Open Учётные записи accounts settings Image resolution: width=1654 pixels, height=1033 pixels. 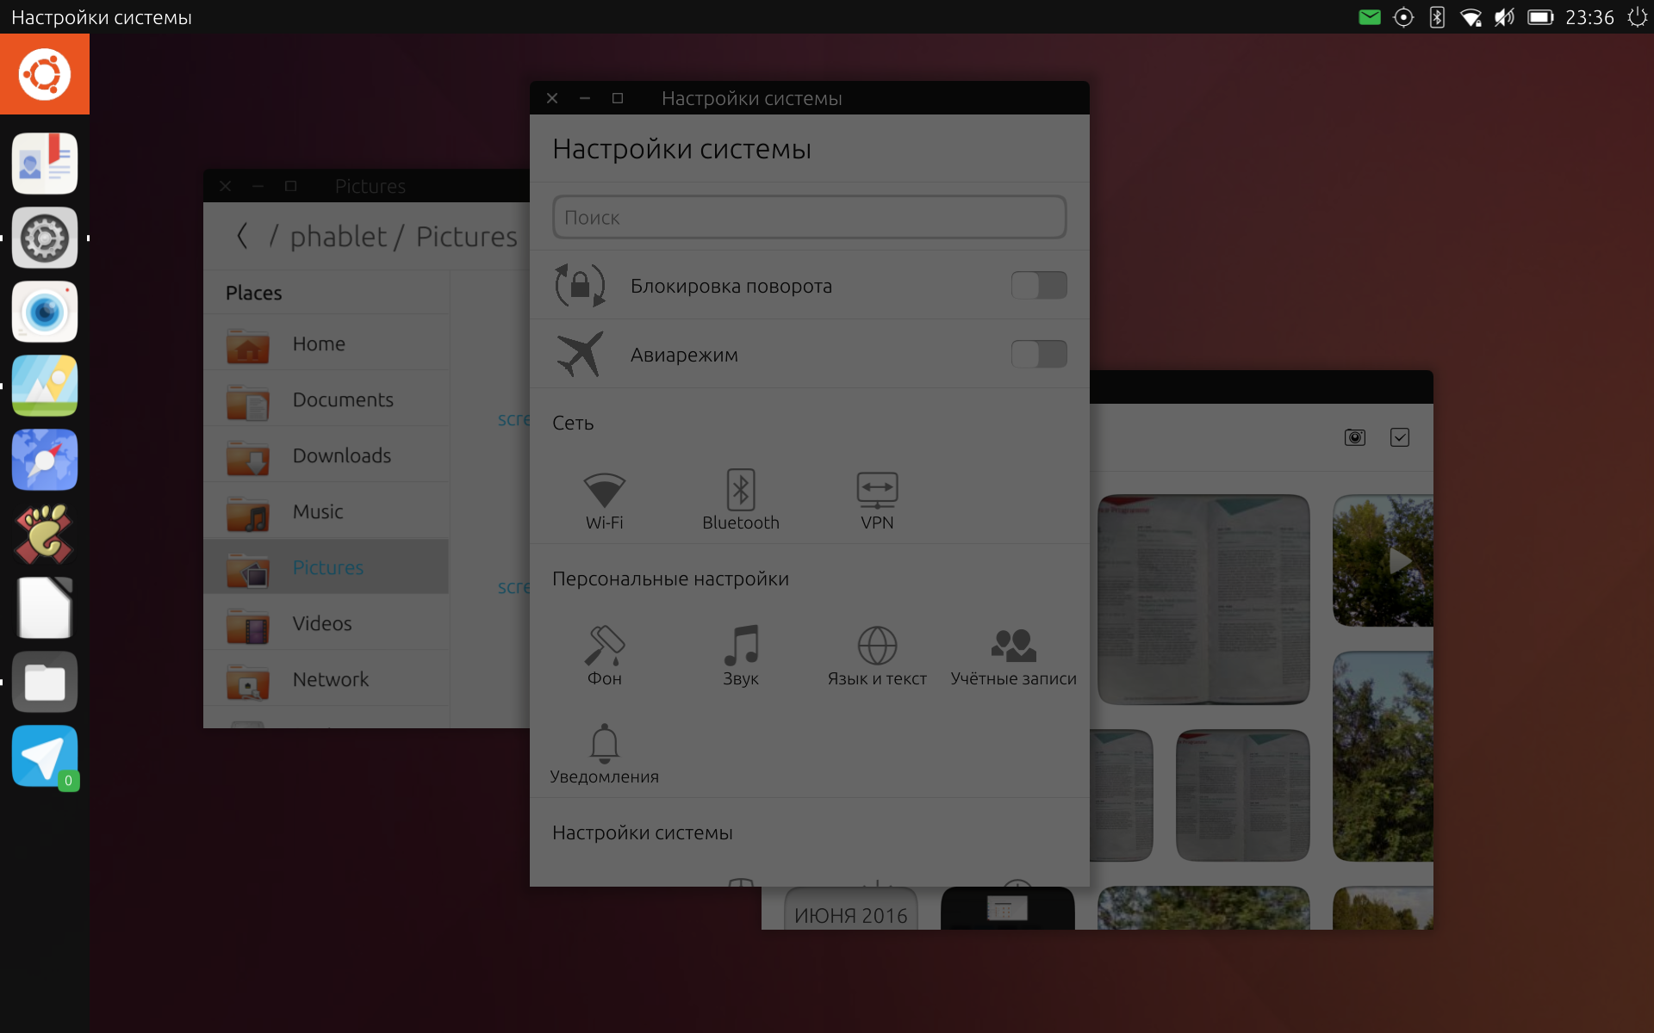1013,656
